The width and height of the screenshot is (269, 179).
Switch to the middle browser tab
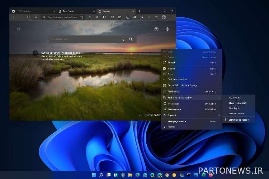[x=77, y=11]
